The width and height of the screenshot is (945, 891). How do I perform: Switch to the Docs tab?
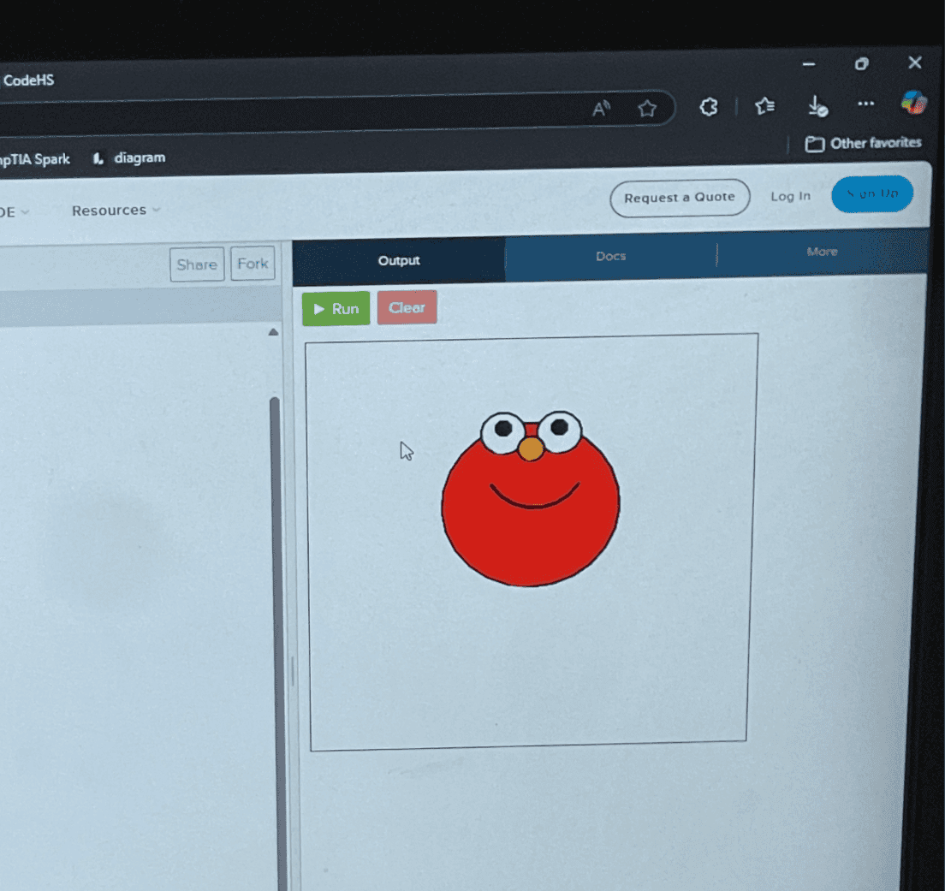pos(610,256)
